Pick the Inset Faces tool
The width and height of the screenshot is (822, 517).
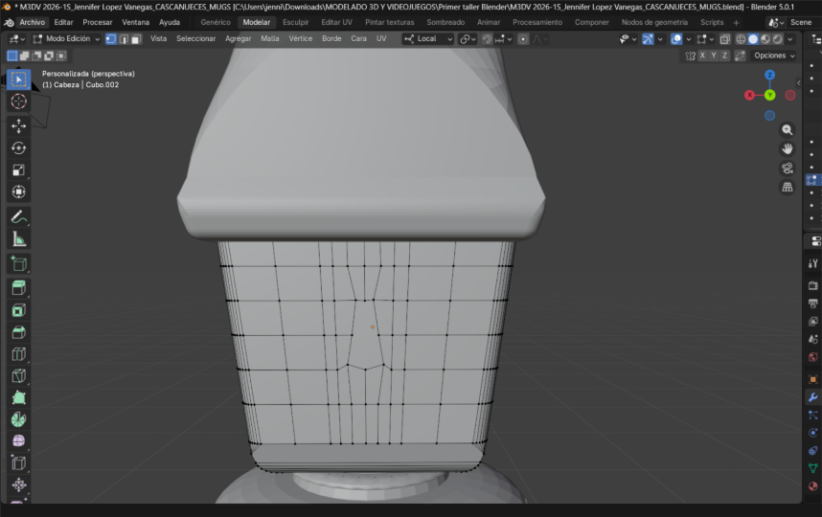tap(18, 310)
